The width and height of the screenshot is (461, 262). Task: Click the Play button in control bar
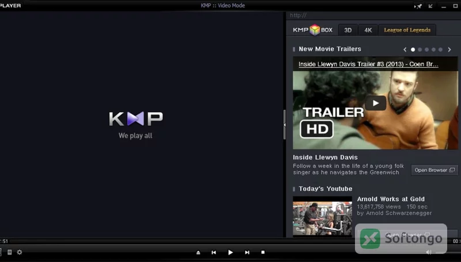pyautogui.click(x=230, y=252)
